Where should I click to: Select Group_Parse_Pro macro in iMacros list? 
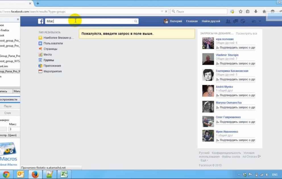tap(10, 56)
